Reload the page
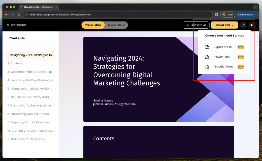 tap(19, 15)
